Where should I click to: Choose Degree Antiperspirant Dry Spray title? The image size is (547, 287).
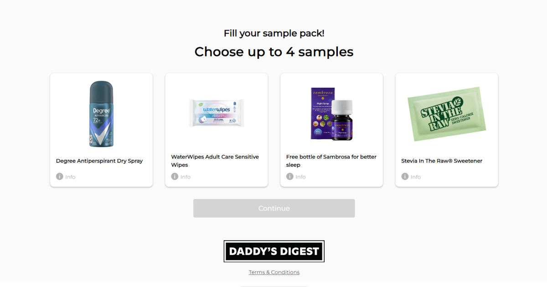(99, 161)
